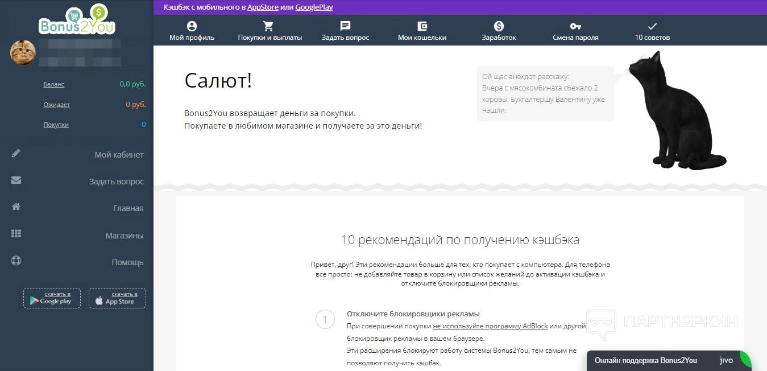Screen dimensions: 767x371
Task: Open Смена пароля in top menu
Action: (575, 38)
